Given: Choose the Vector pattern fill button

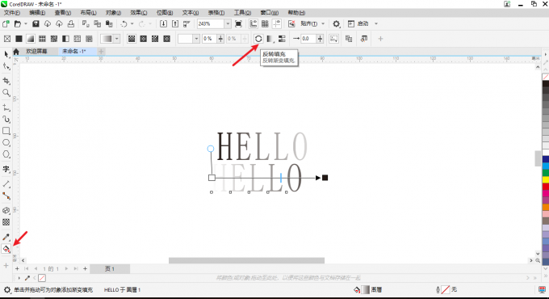Looking at the screenshot, I should point(42,39).
